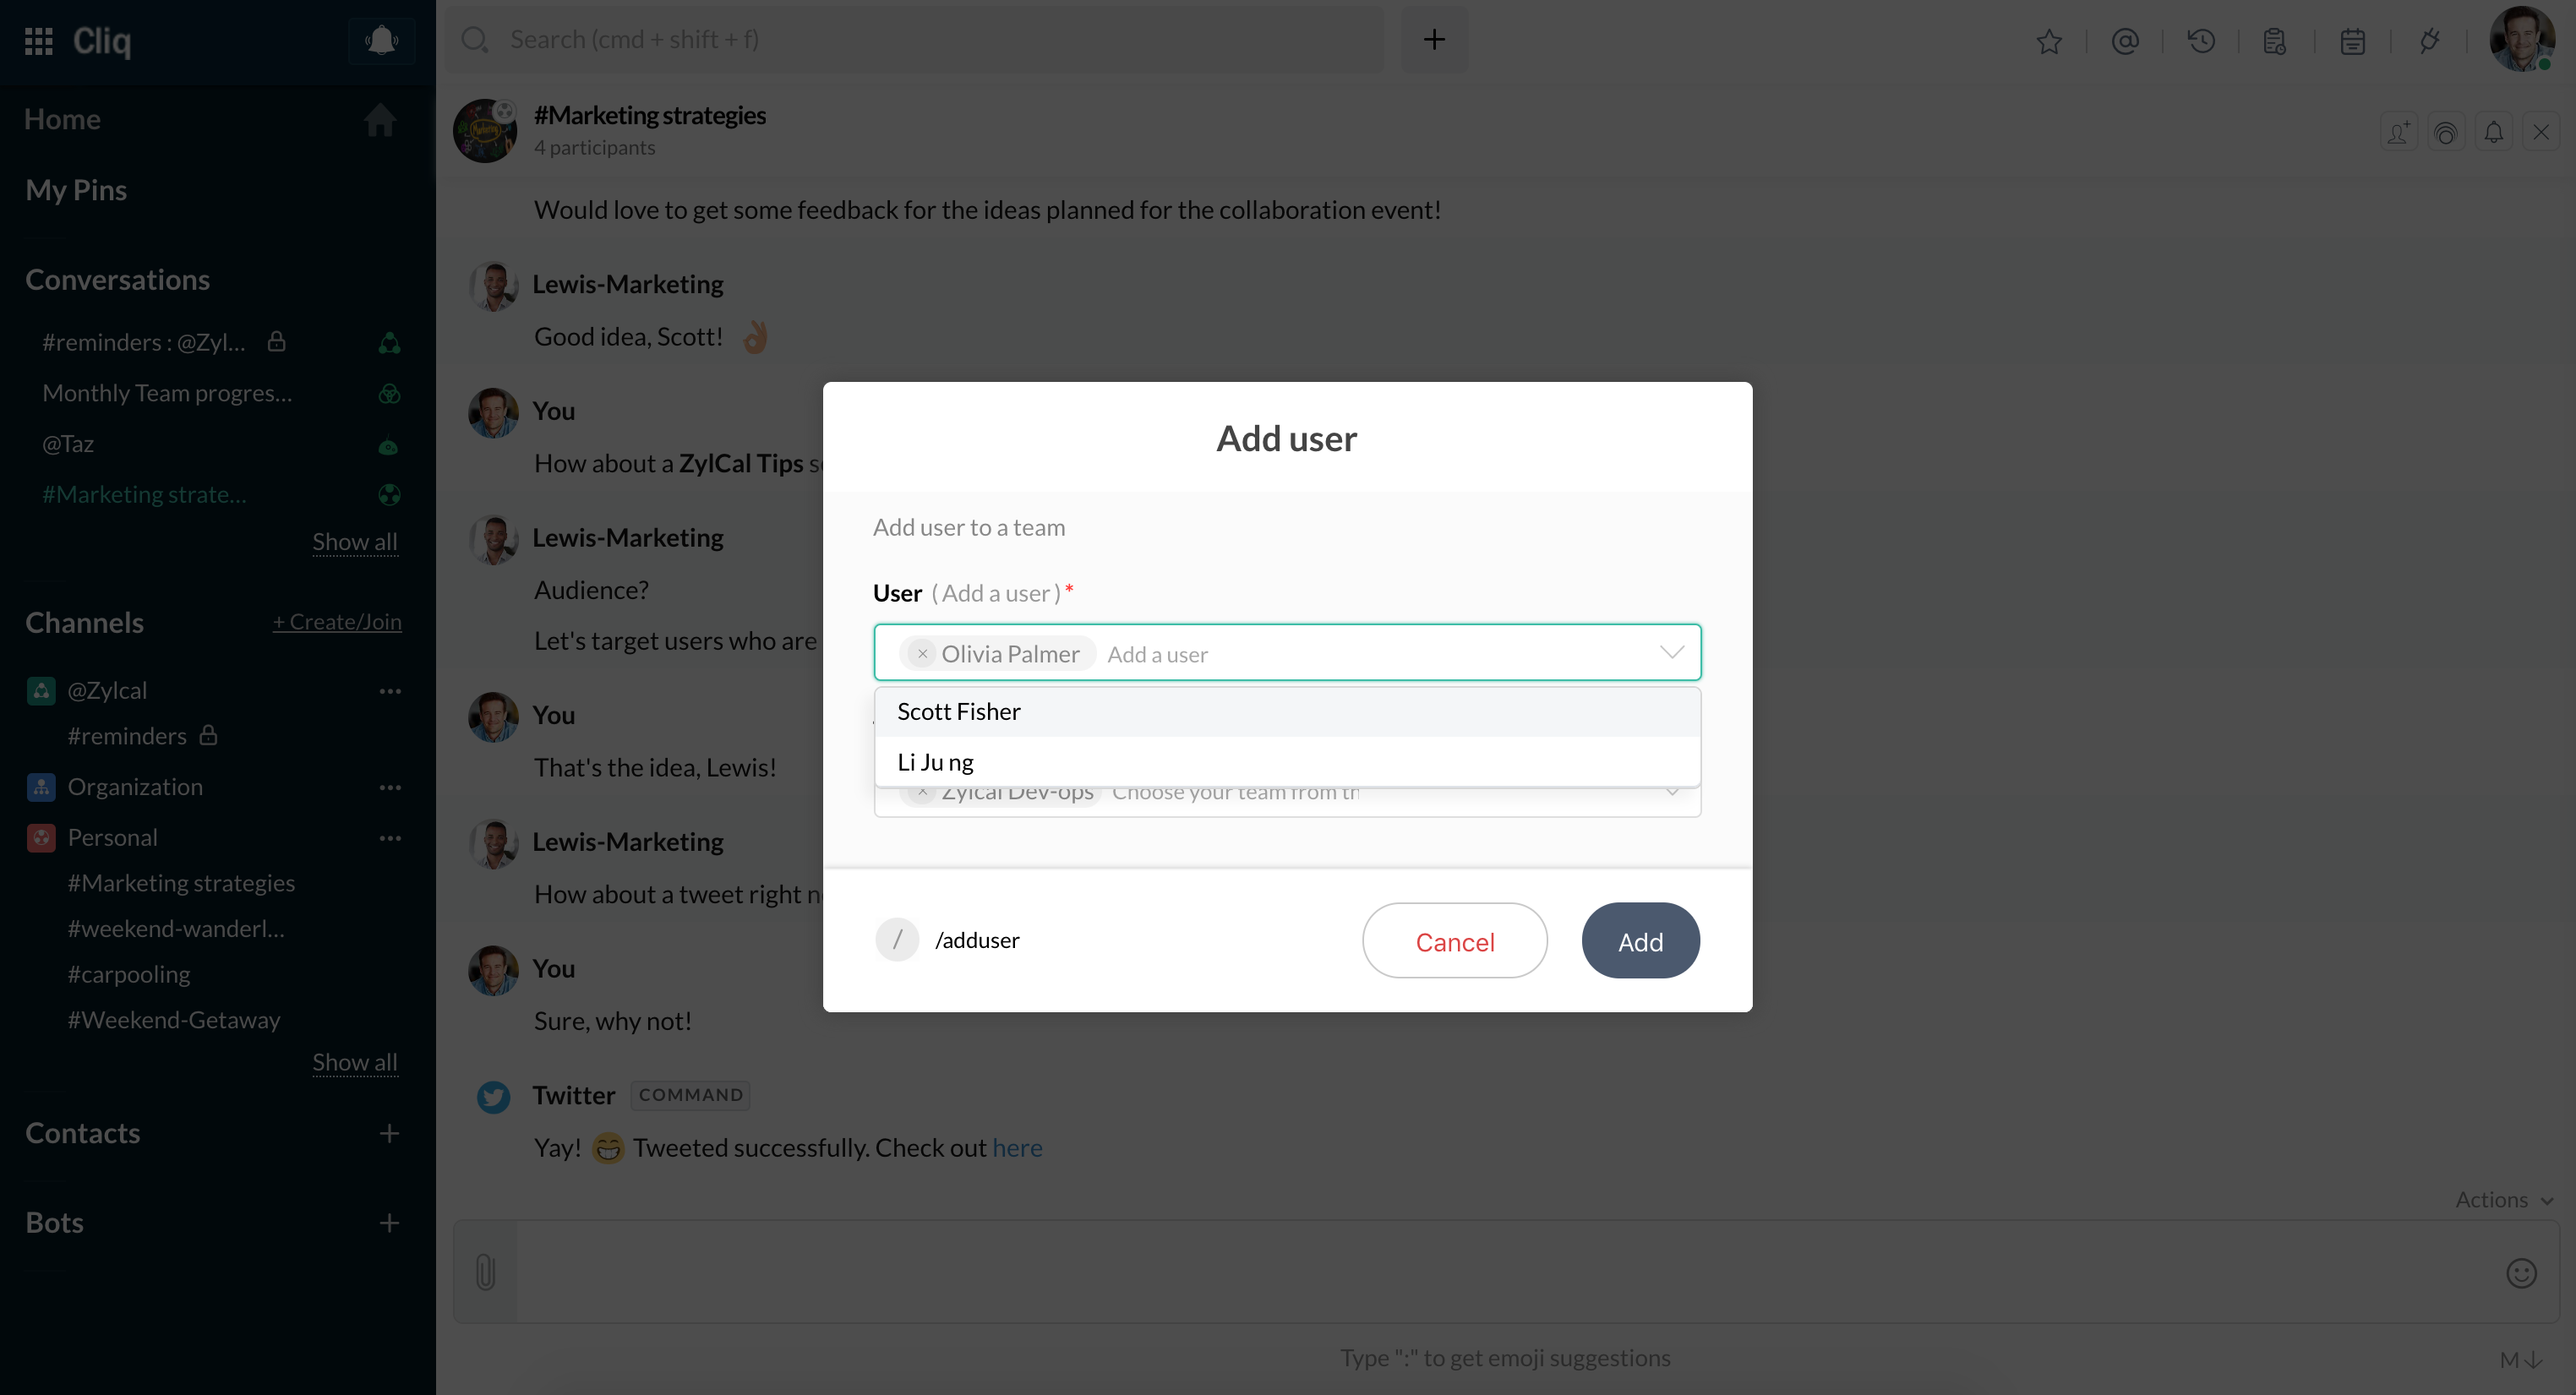Click the plus button next to search
This screenshot has width=2576, height=1395.
(1434, 39)
